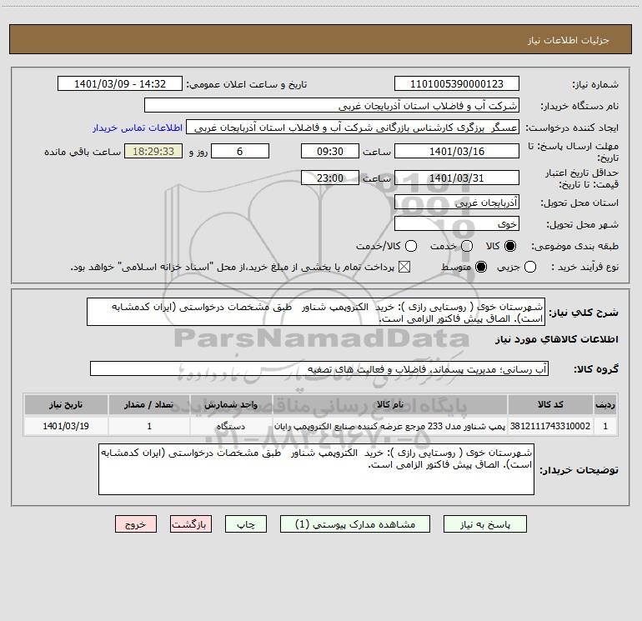
Task: Click the تعداد / مقدار column header
Action: click(x=149, y=404)
